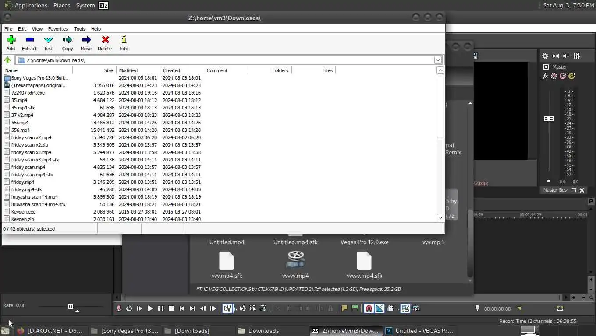Sort file list by Name column
The image size is (596, 336).
click(38, 70)
